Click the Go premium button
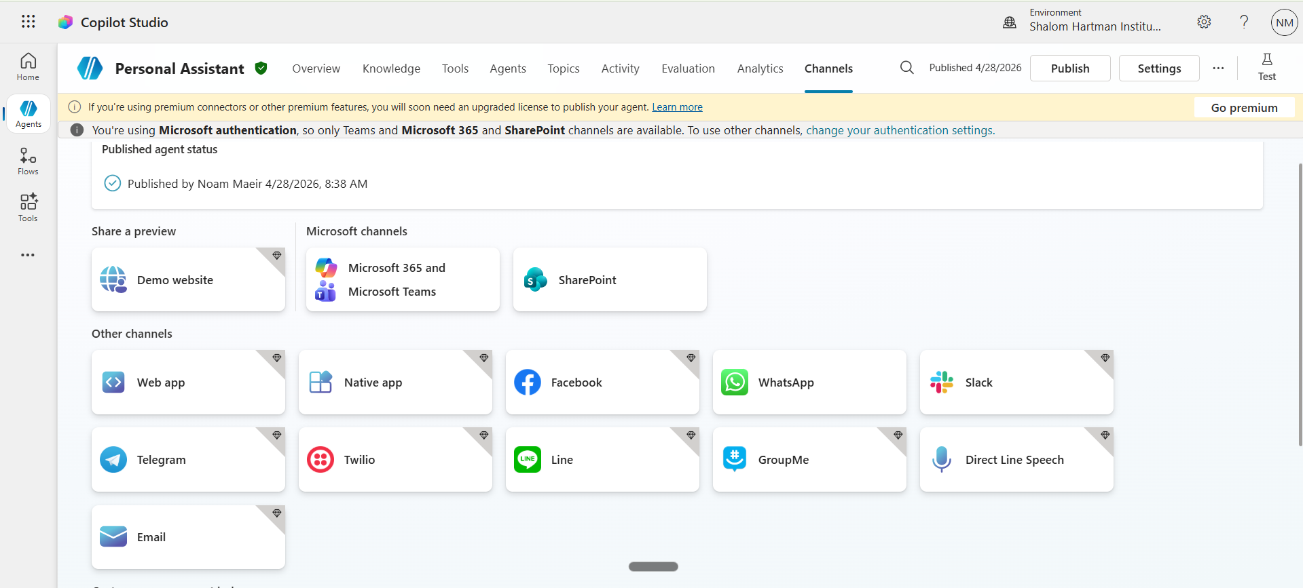1303x588 pixels. click(x=1244, y=108)
